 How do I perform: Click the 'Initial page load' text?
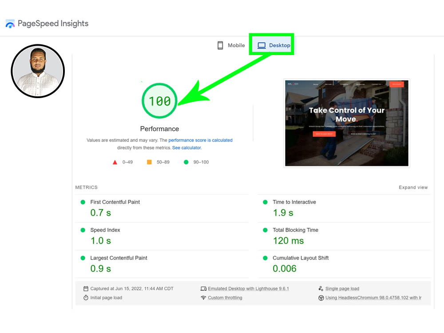click(106, 297)
